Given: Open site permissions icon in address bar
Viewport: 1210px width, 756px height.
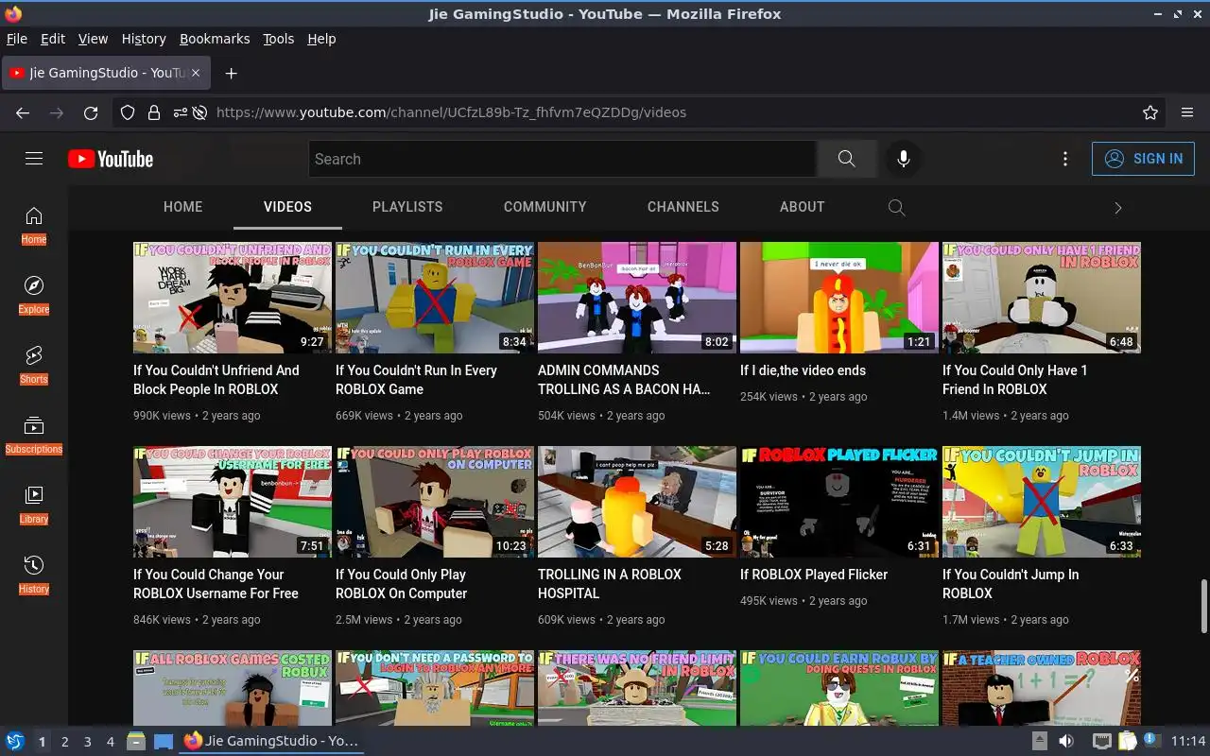Looking at the screenshot, I should (x=180, y=112).
